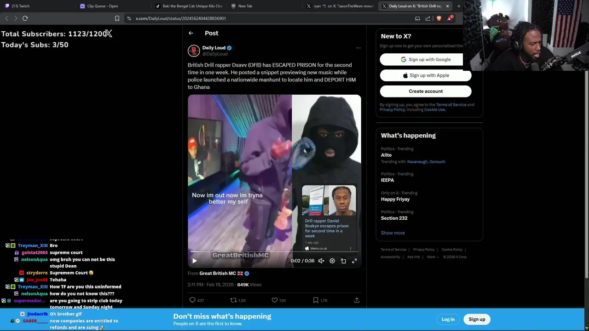Seek on the video progress bar
Image resolution: width=589 pixels, height=331 pixels.
coord(274,252)
